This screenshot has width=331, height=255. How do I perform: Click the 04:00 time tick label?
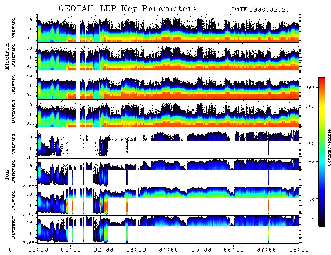click(x=169, y=250)
